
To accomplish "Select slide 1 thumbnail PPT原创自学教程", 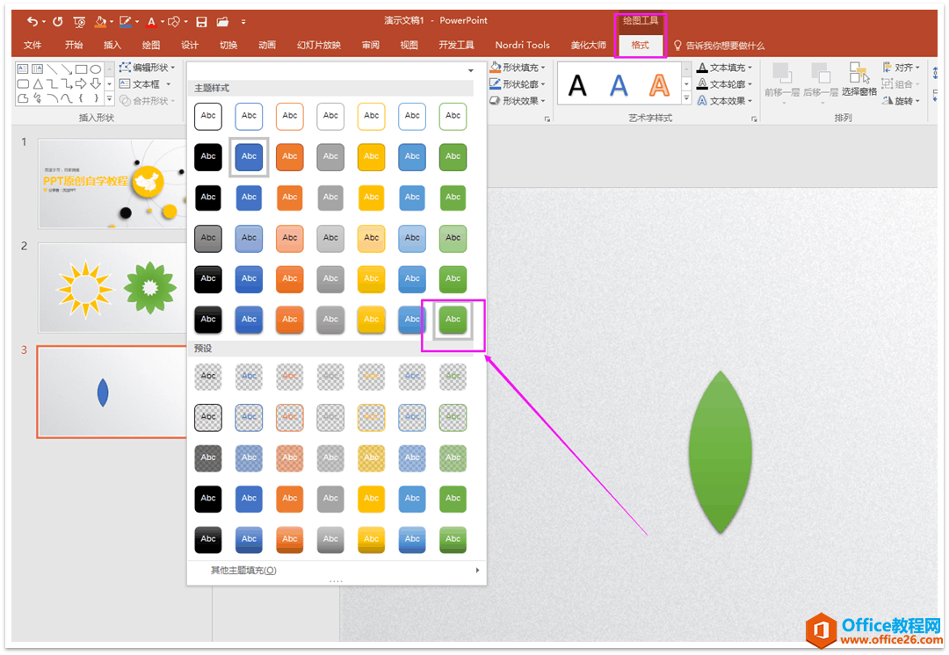I will point(112,184).
